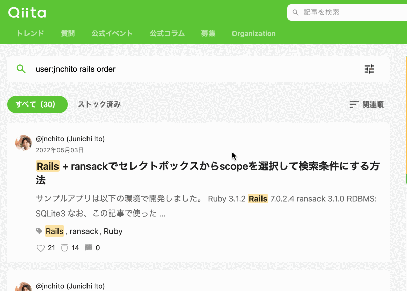Open the Ruby tag link
Screen dimensions: 407x291
pos(113,231)
